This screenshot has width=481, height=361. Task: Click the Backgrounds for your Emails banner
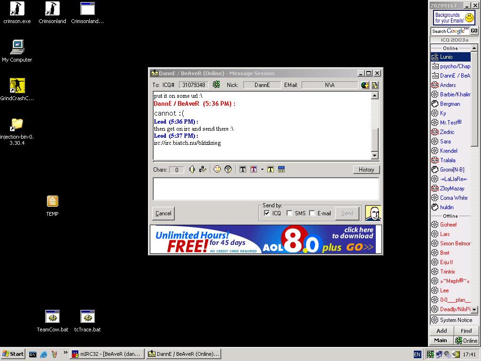pyautogui.click(x=454, y=18)
